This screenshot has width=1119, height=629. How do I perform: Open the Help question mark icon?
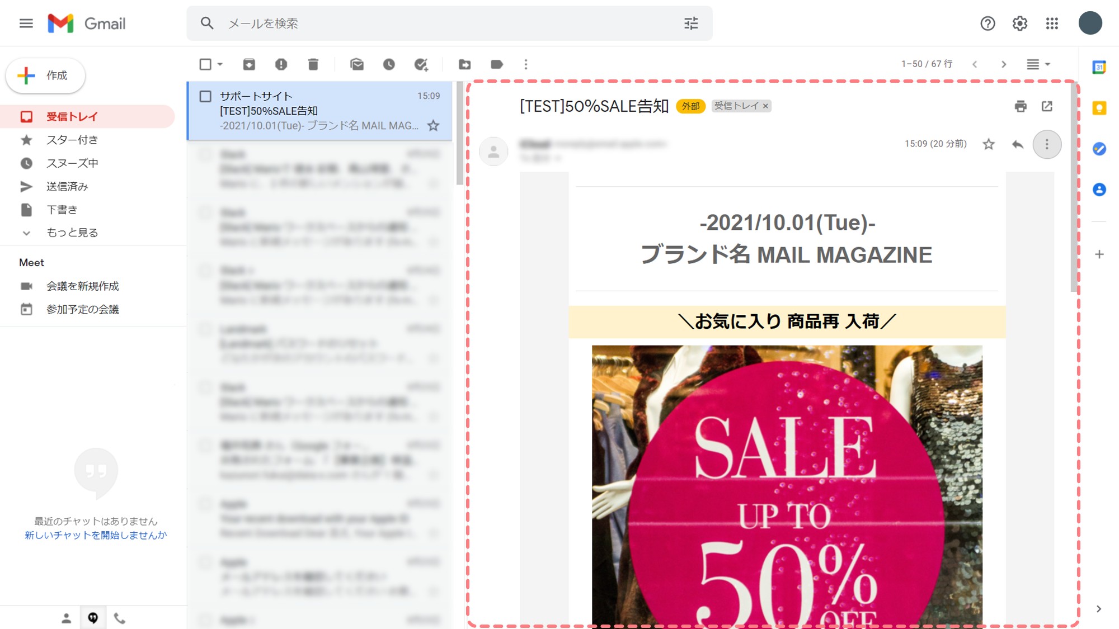988,23
